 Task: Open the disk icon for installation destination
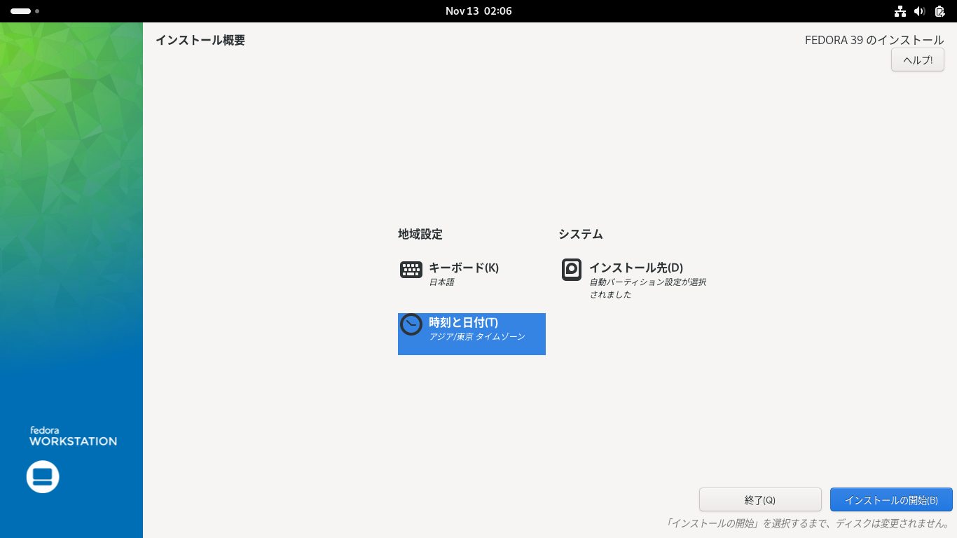(572, 270)
